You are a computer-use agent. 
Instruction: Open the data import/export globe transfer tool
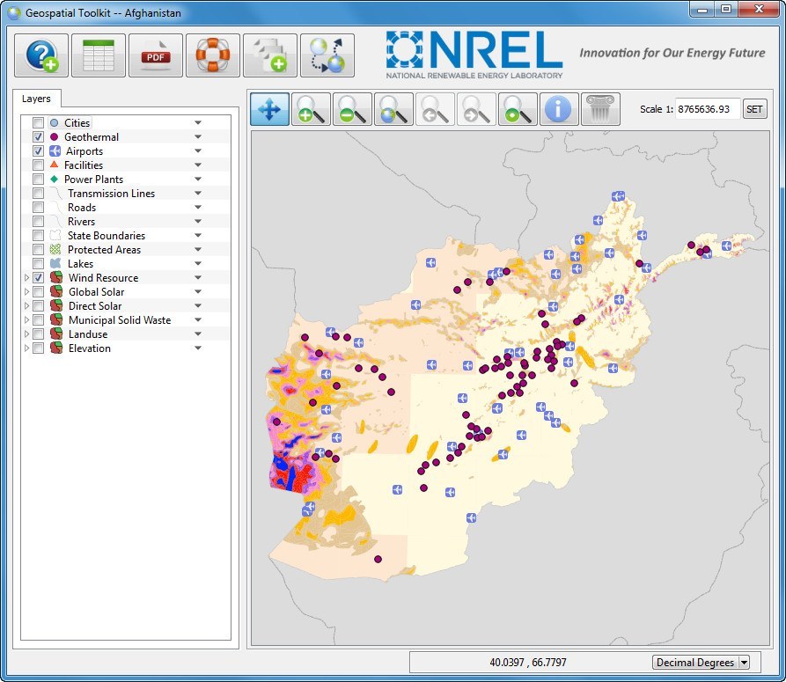327,53
